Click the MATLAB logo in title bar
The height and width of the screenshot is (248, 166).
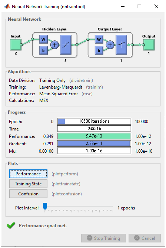(x=7, y=6)
